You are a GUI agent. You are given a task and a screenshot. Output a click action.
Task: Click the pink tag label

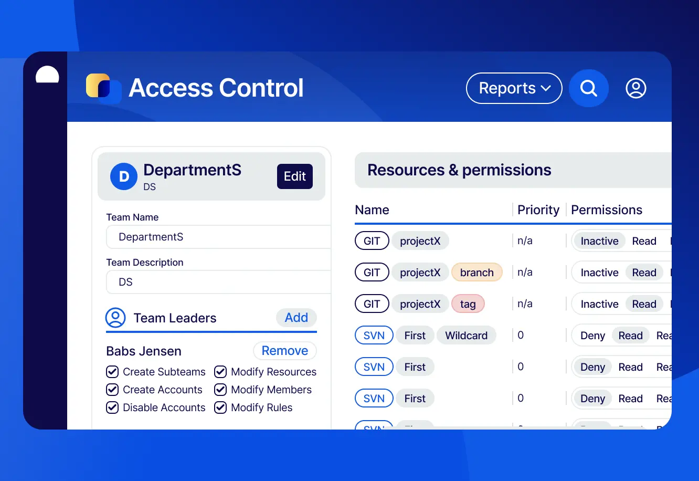coord(468,304)
